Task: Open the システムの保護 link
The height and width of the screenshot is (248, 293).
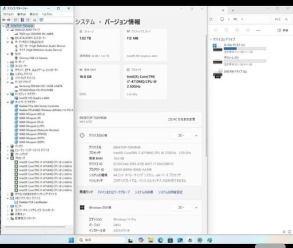Action: coord(144,192)
